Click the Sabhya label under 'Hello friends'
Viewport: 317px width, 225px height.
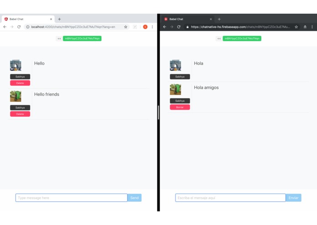coord(20,107)
